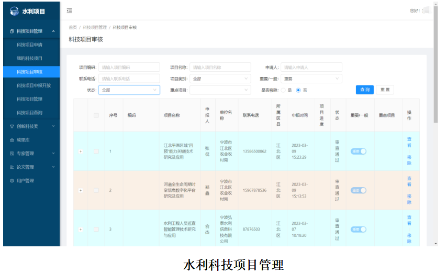Image resolution: width=446 pixels, height=272 pixels.
Task: Click the scrollbar down arrow
Action: 436,244
